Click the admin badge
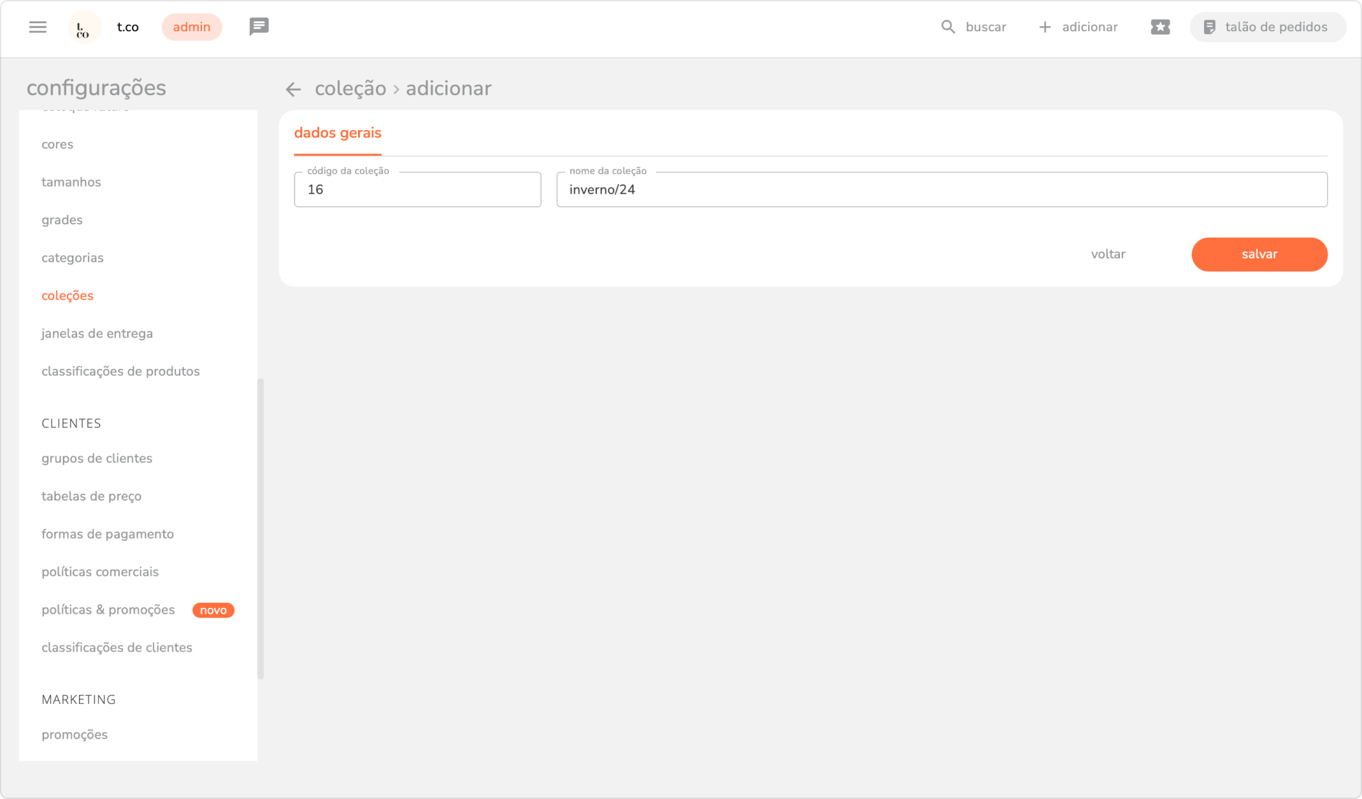 click(x=192, y=27)
